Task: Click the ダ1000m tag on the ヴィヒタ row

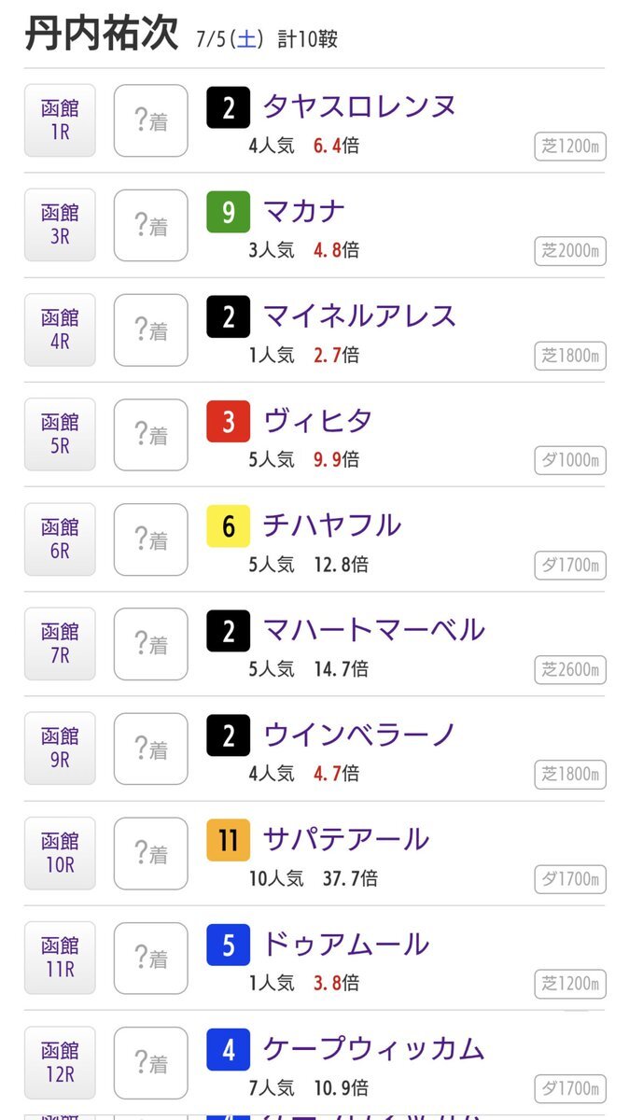Action: (x=571, y=460)
